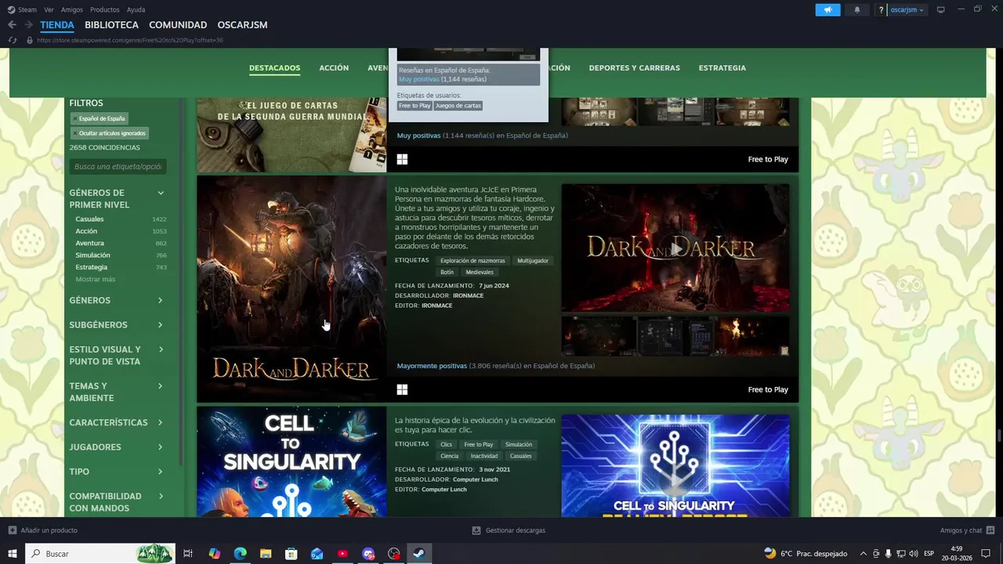Type in the Busca una etiqueta search field
The image size is (1003, 564).
pyautogui.click(x=118, y=167)
